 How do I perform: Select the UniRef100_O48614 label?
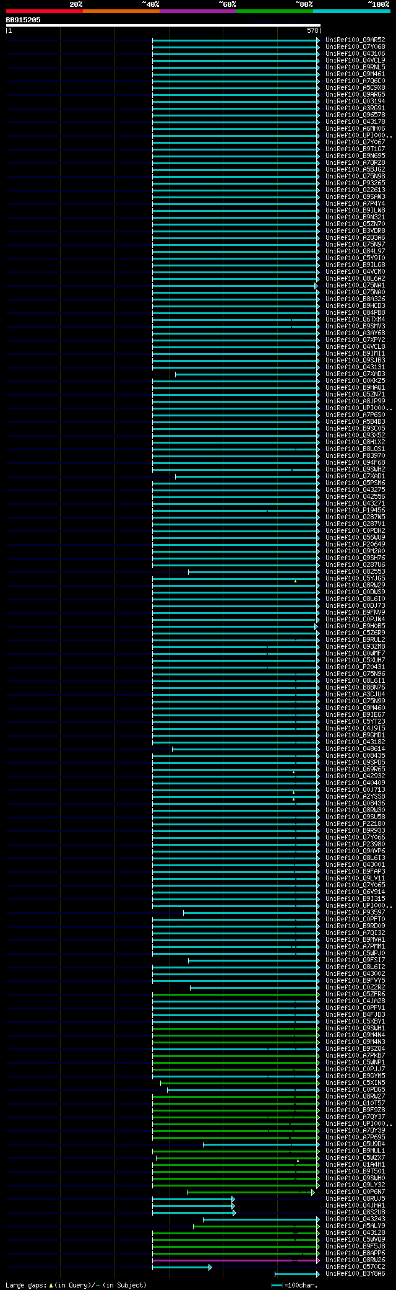pyautogui.click(x=355, y=748)
